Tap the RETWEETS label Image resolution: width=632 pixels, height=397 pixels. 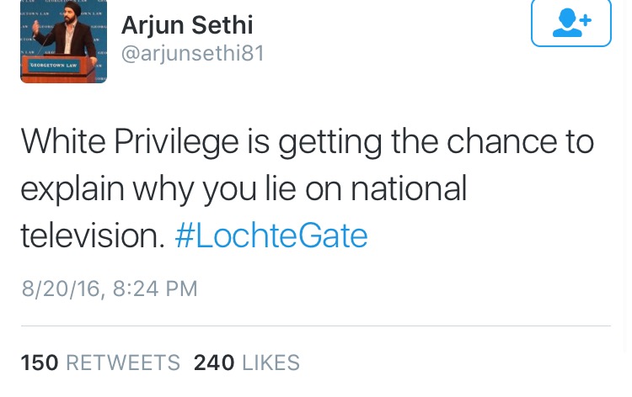123,363
